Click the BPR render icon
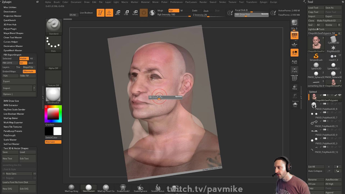This screenshot has height=194, width=345. point(294,23)
